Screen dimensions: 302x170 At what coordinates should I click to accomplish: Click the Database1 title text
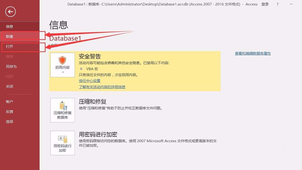click(x=65, y=38)
